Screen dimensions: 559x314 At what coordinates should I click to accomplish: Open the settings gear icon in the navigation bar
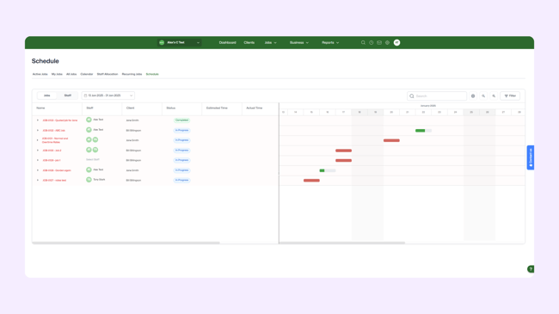click(387, 42)
